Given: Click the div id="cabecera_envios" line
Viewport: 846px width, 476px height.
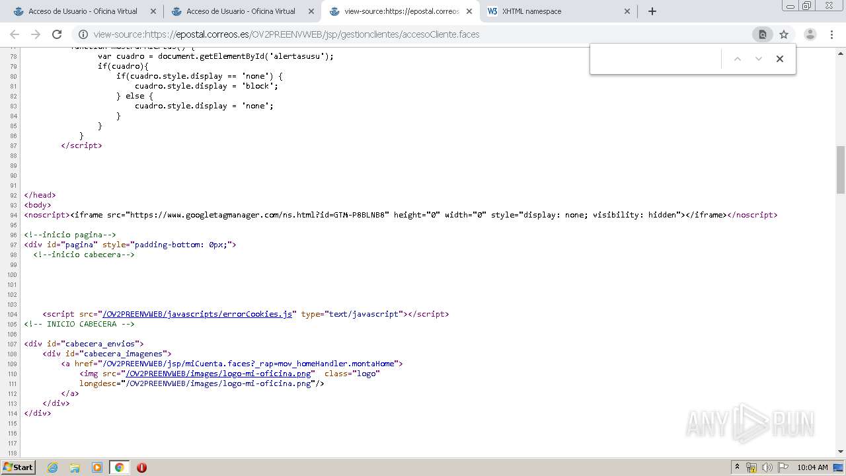Looking at the screenshot, I should [84, 344].
